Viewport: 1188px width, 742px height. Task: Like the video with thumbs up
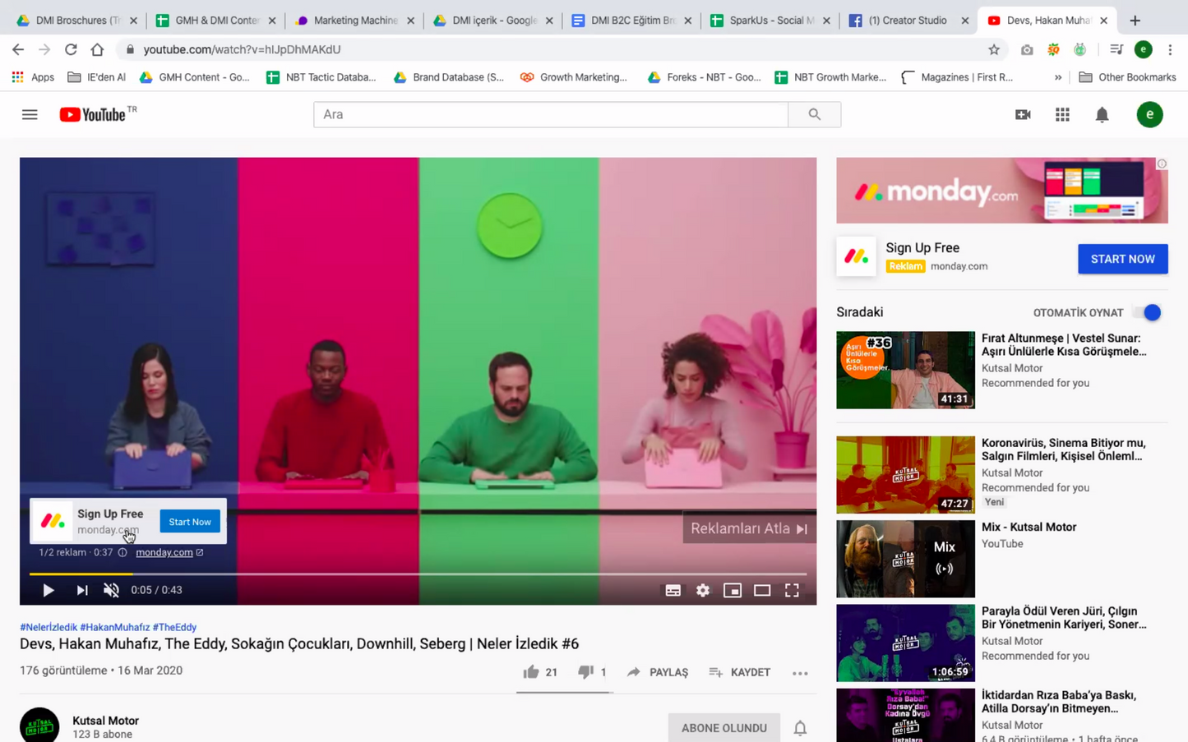point(531,672)
